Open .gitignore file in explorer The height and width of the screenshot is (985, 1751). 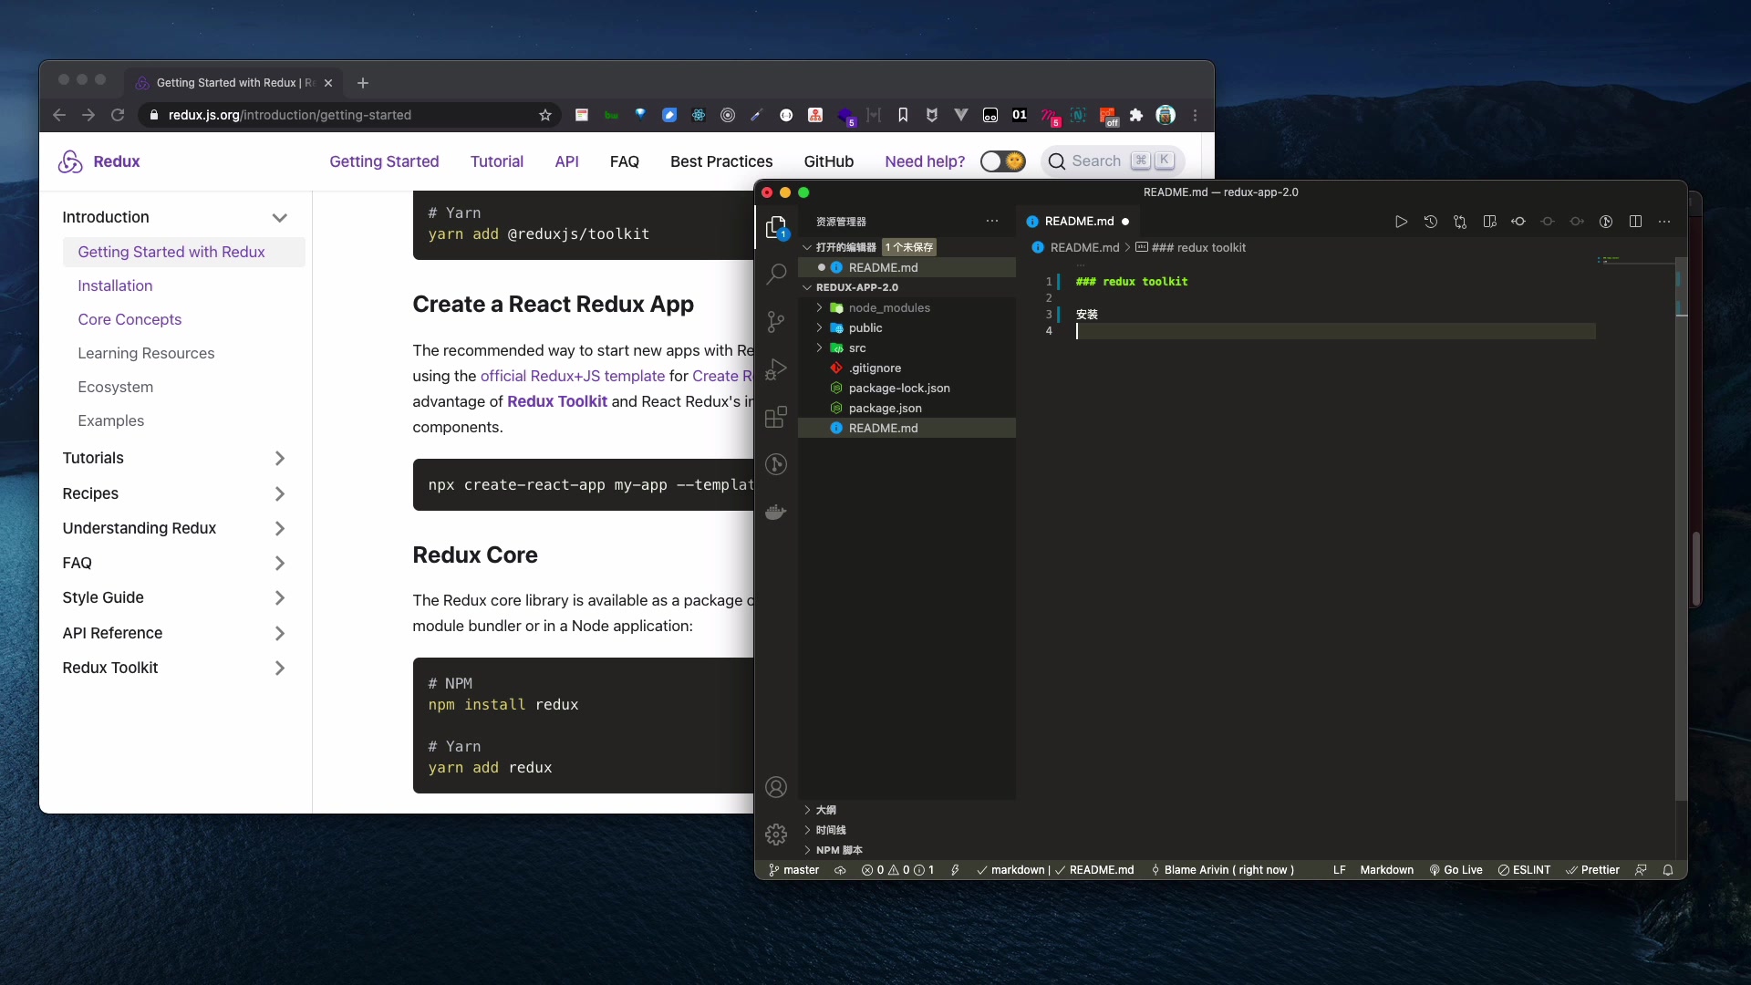pyautogui.click(x=907, y=368)
